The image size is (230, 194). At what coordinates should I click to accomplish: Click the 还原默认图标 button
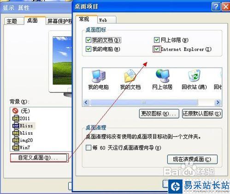(202, 114)
